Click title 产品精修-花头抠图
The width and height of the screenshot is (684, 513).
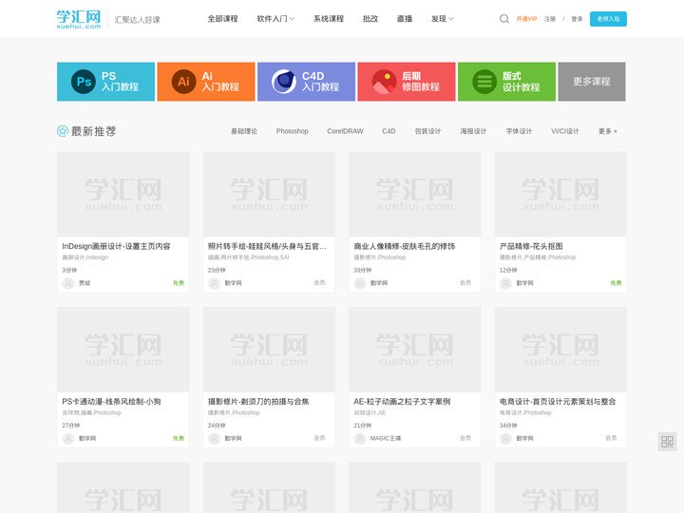click(x=531, y=246)
